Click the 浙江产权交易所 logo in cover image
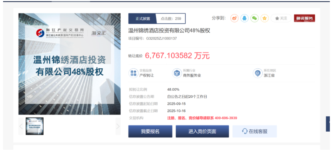 (60, 33)
